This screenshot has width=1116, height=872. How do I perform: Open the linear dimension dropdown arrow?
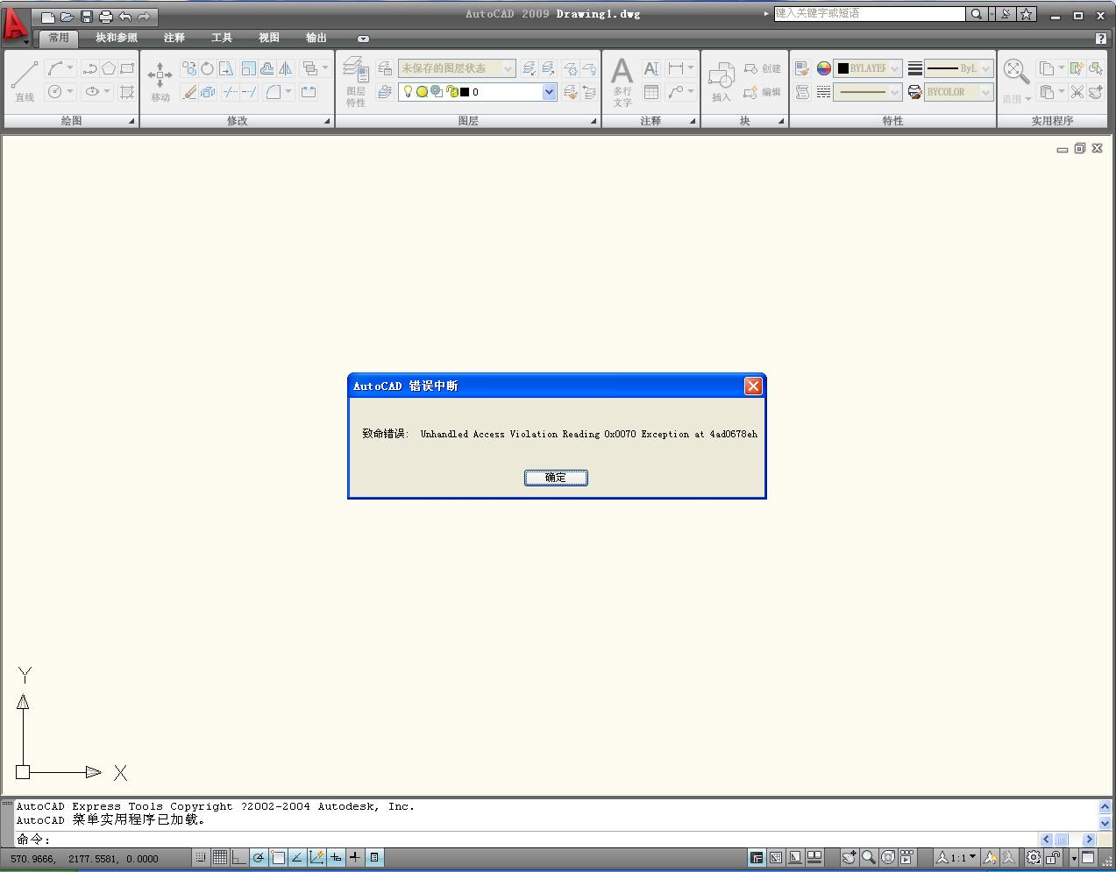click(691, 68)
